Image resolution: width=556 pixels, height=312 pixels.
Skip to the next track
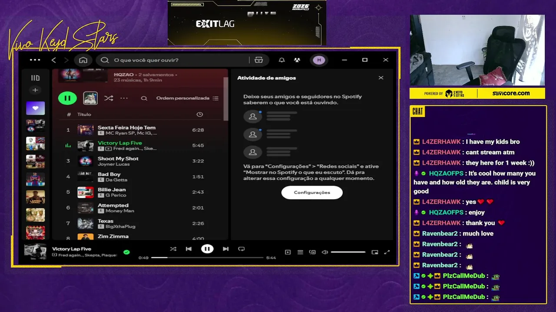[225, 249]
